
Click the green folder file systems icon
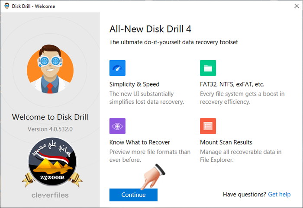click(x=208, y=68)
